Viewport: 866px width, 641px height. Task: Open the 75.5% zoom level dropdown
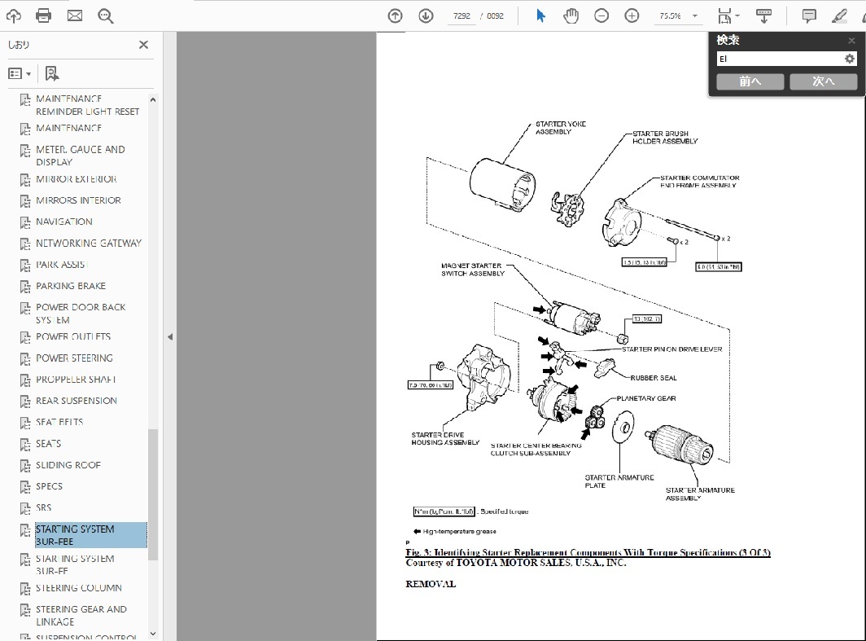[x=694, y=16]
